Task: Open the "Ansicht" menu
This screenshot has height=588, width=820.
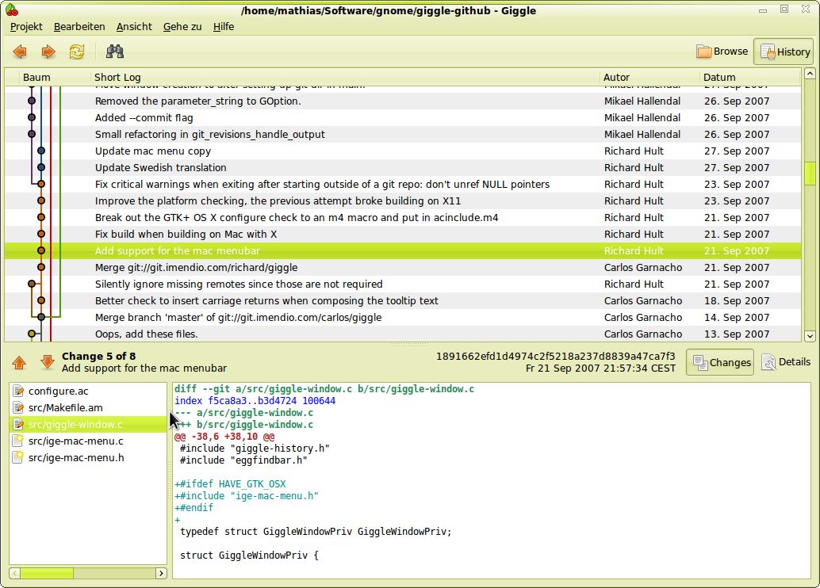Action: (x=132, y=26)
